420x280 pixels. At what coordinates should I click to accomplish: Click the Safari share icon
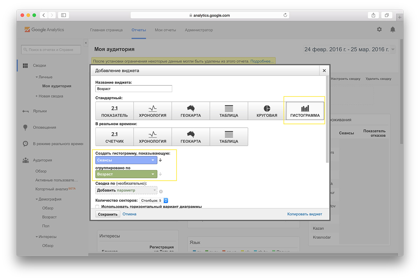click(x=373, y=15)
